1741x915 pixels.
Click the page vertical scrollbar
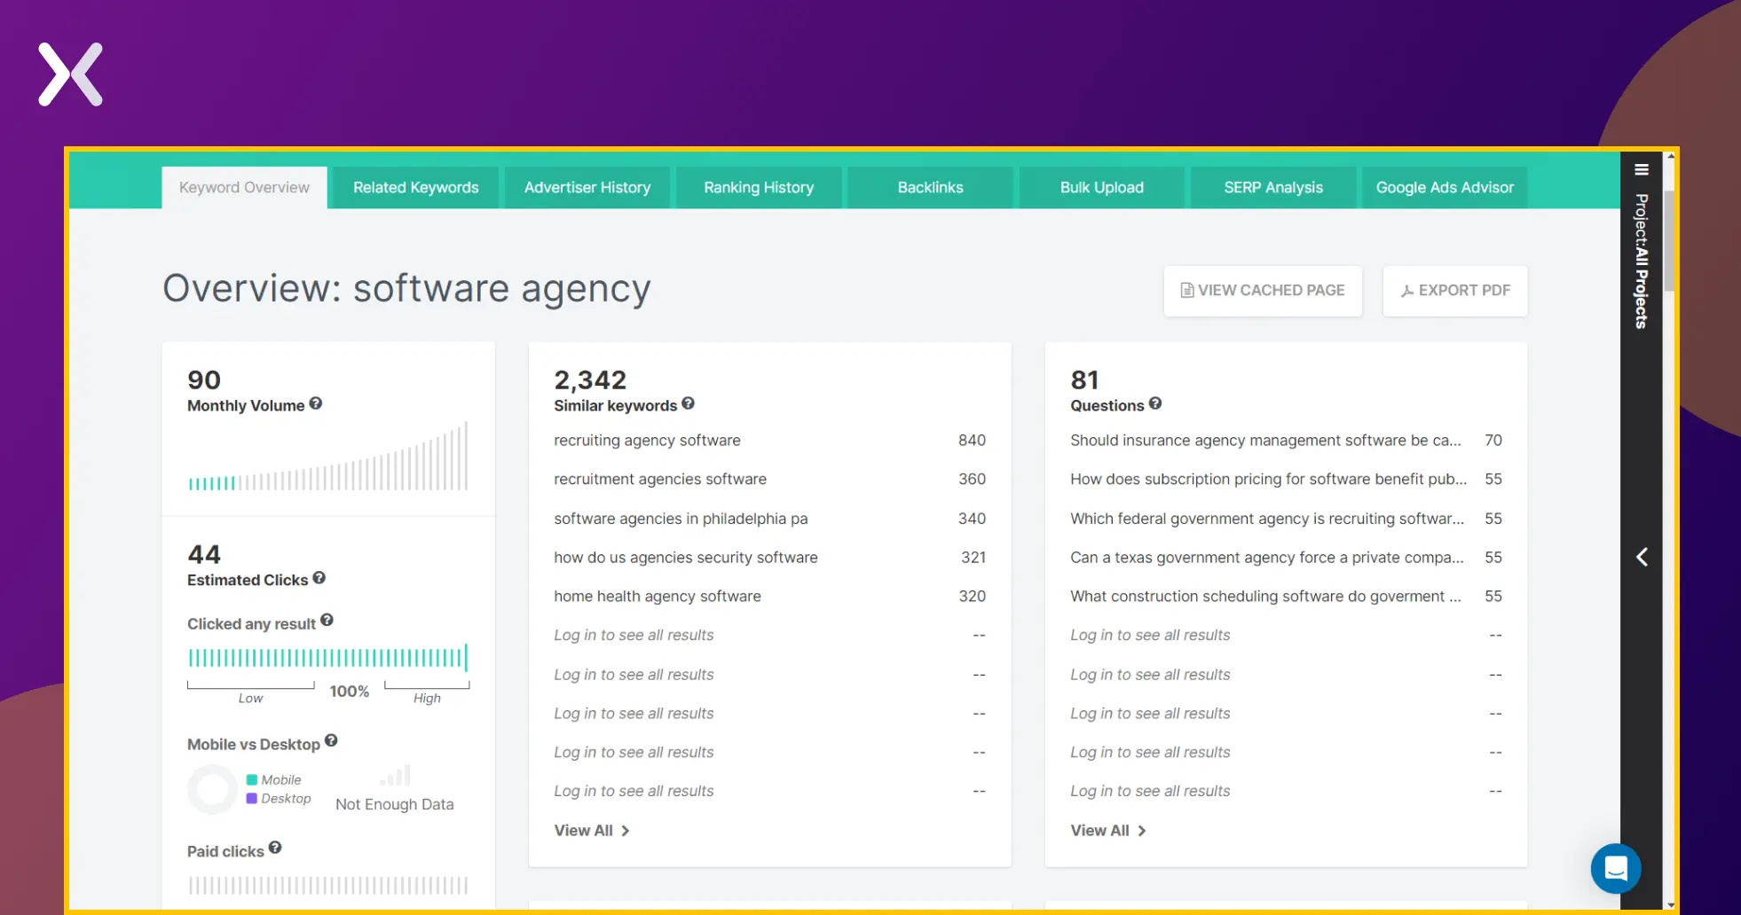pos(1670,241)
